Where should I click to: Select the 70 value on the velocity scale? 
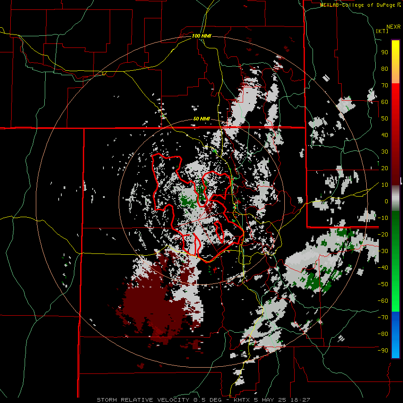point(385,86)
